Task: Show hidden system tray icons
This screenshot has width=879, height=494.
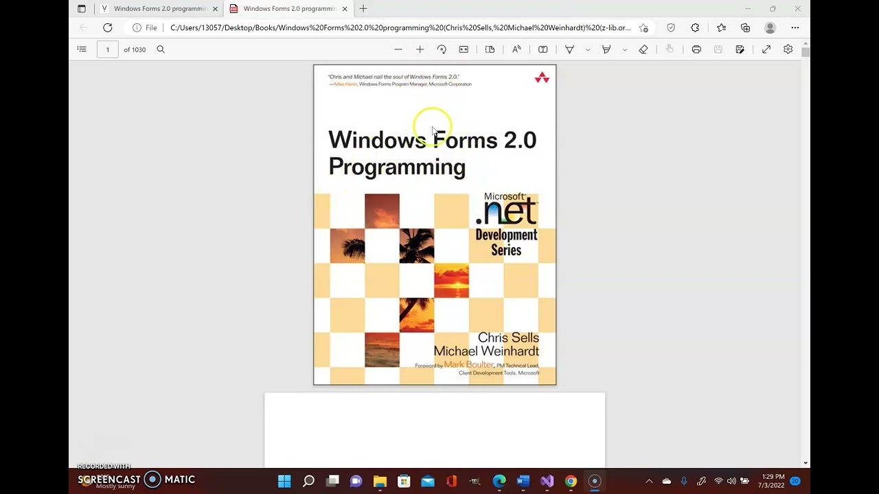Action: 649,481
